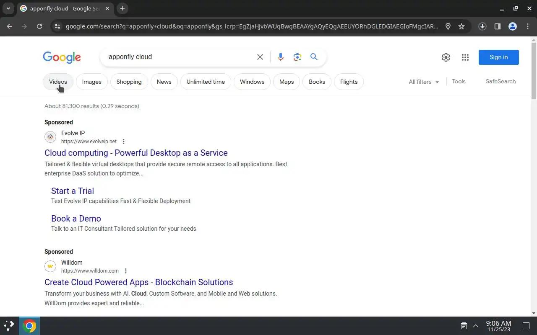
Task: Open the Chrome three-dot menu
Action: pyautogui.click(x=528, y=26)
